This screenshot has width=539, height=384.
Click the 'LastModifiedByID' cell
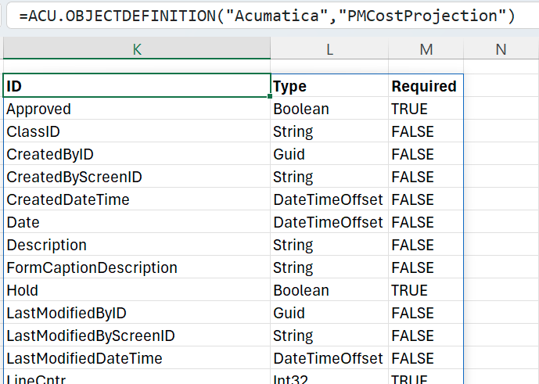(x=137, y=313)
